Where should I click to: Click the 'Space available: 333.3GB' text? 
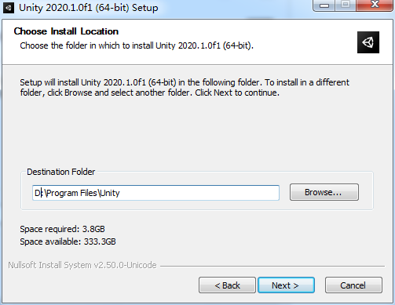point(68,241)
